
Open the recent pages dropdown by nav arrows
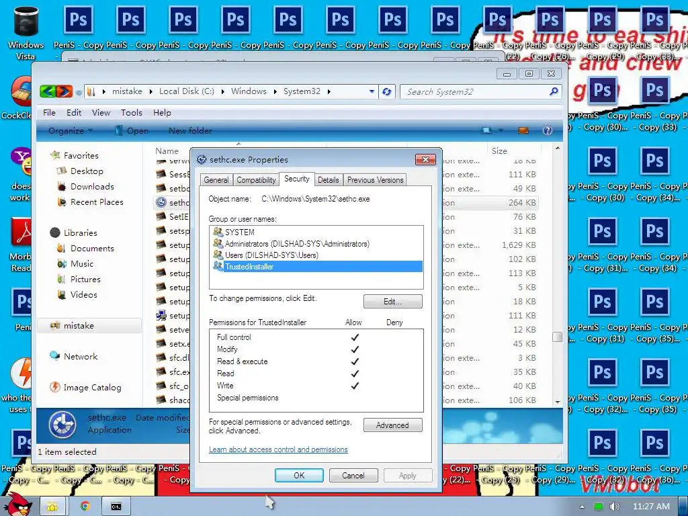pos(79,93)
